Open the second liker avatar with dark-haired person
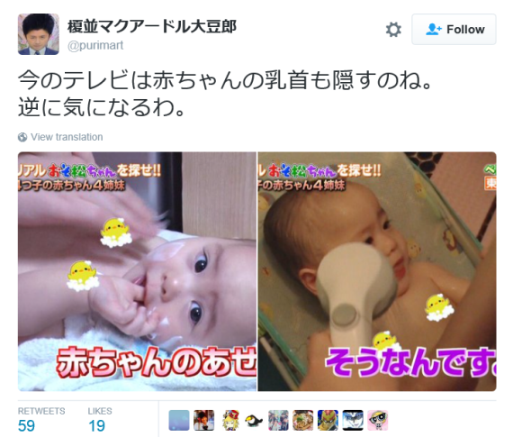The width and height of the screenshot is (522, 437). tap(203, 420)
